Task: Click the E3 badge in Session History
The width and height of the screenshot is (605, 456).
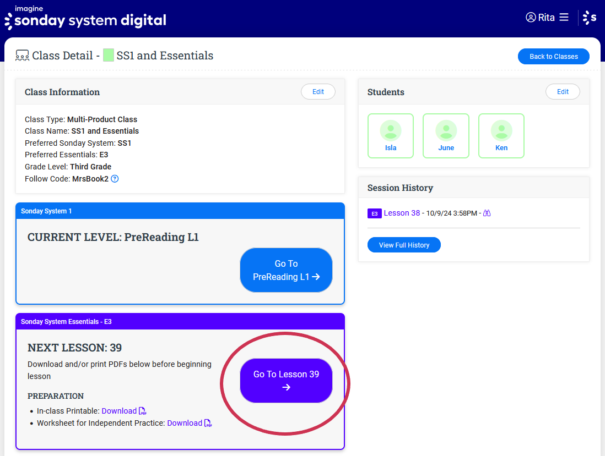Action: click(374, 213)
